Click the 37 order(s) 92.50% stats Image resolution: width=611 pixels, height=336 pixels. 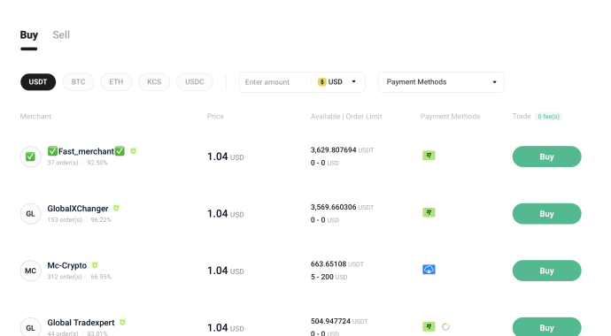[x=78, y=163]
